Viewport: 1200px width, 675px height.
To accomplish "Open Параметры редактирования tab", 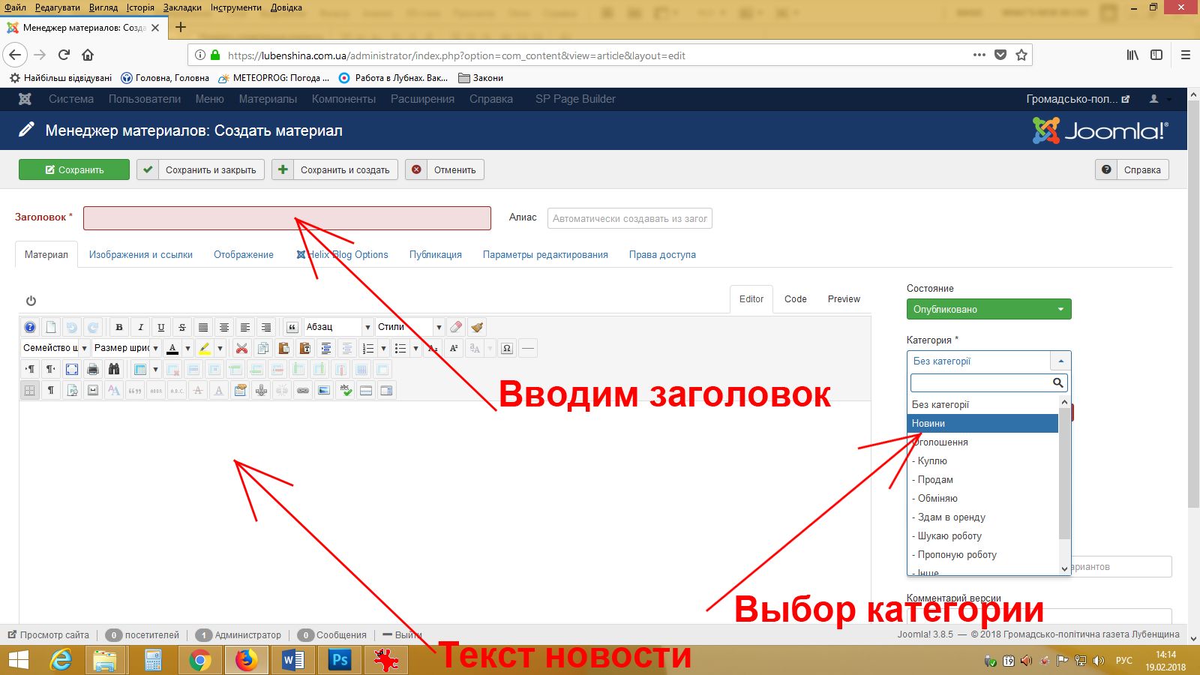I will pyautogui.click(x=545, y=255).
